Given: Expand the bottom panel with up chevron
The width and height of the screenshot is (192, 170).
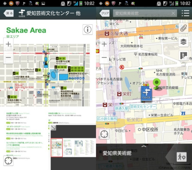Looking at the screenshot, I should (144, 146).
